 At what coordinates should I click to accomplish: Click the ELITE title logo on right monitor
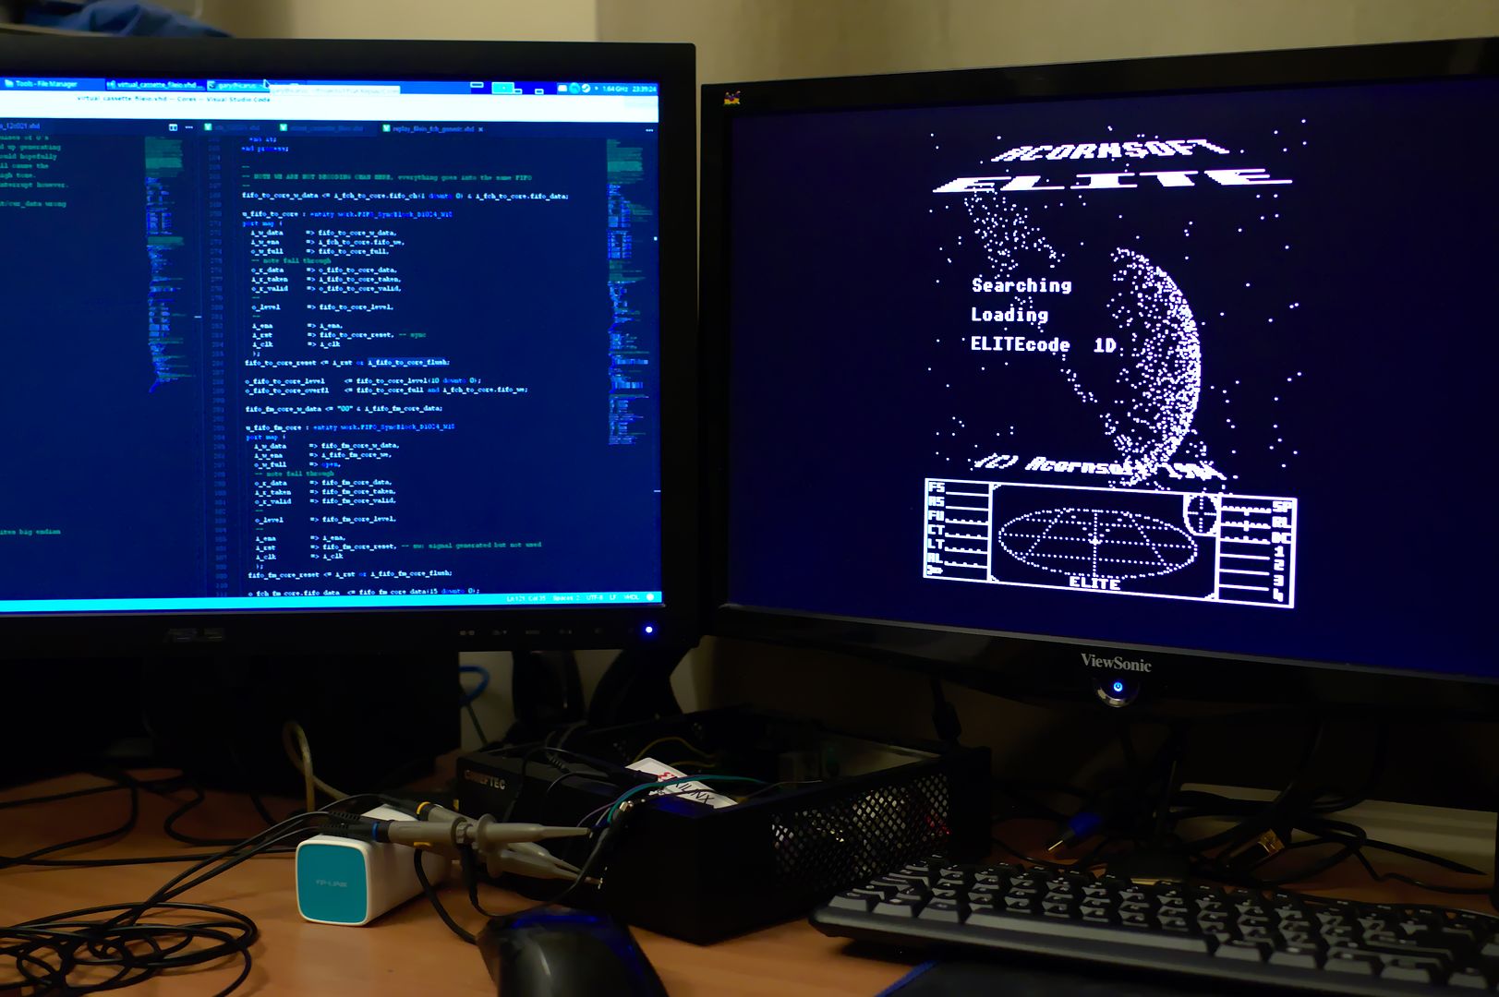pos(1112,180)
